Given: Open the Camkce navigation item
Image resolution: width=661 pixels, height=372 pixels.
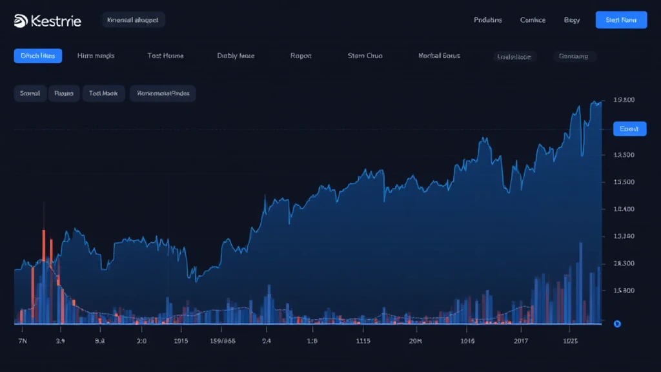Looking at the screenshot, I should click(x=533, y=20).
